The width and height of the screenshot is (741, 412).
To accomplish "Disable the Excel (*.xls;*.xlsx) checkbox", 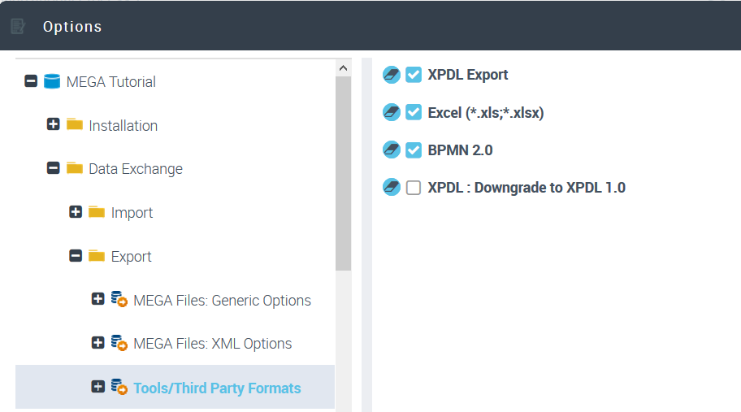I will (x=414, y=112).
